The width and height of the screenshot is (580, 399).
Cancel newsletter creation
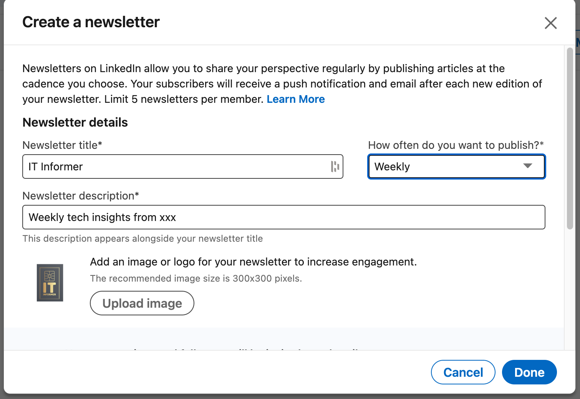click(x=463, y=372)
